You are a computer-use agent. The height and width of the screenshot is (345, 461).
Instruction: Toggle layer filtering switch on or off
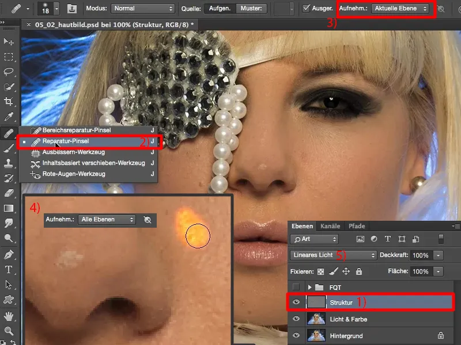[x=441, y=239]
